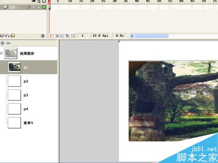Click the 表单5 screen label
The height and width of the screenshot is (163, 218).
(x=28, y=123)
